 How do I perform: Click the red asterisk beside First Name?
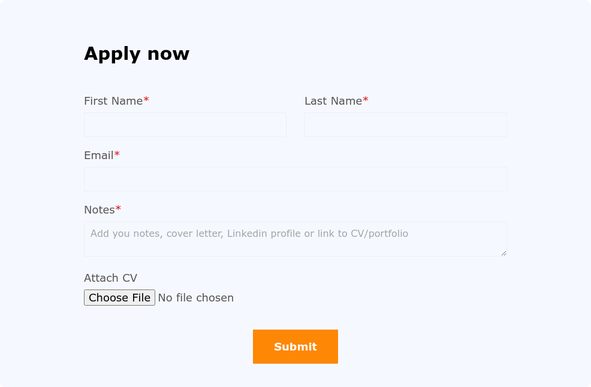(146, 100)
